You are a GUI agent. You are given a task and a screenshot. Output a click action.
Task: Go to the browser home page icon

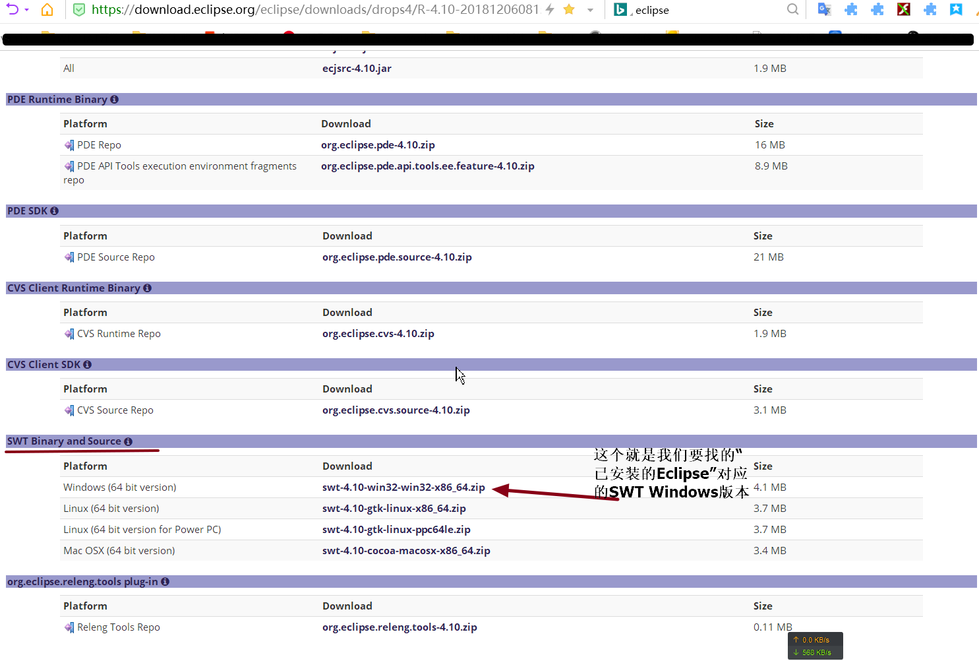tap(47, 9)
